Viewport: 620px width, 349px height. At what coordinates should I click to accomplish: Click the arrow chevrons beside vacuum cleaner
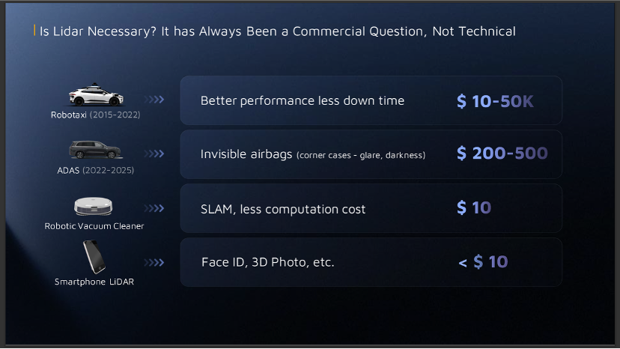154,208
